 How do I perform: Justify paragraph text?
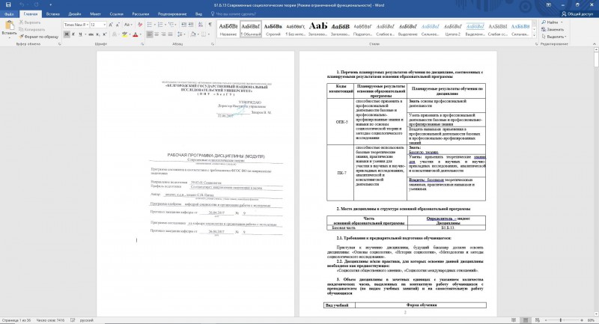(171, 34)
